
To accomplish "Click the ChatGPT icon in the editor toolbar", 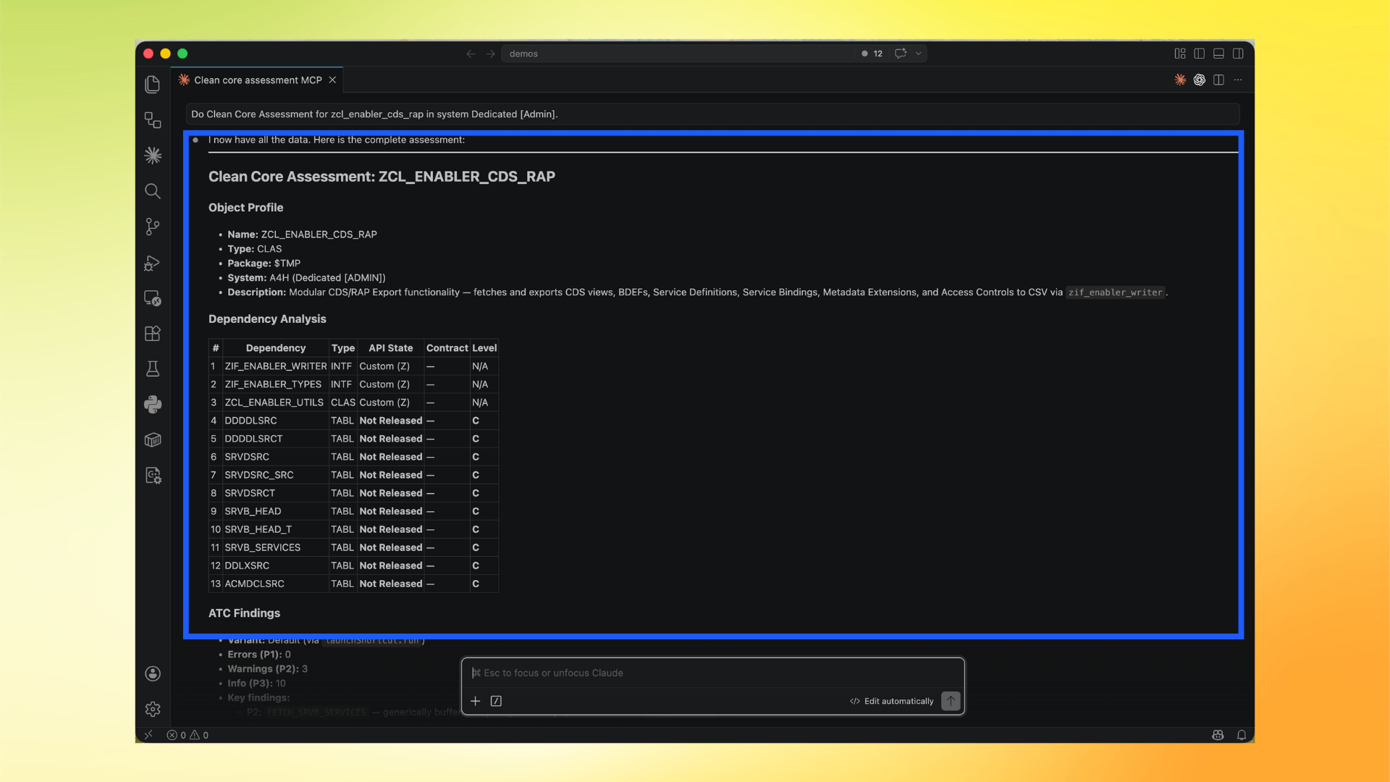I will [1200, 80].
